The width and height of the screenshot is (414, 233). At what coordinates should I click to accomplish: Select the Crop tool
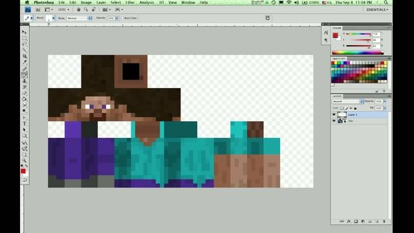(x=25, y=56)
